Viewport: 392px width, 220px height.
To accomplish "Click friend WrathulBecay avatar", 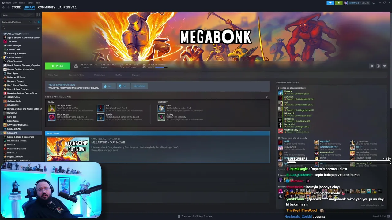I will point(280,131).
